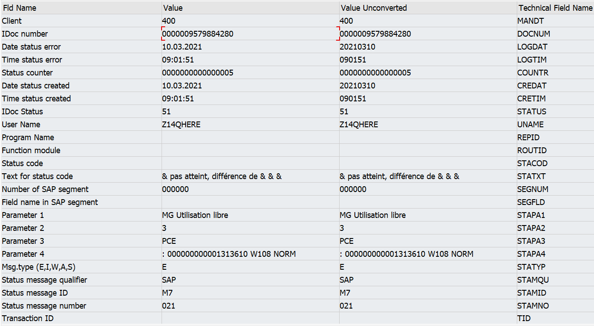
Task: Click the Status counter row label
Action: coord(27,73)
